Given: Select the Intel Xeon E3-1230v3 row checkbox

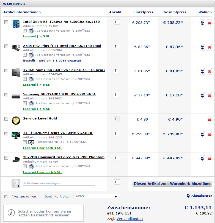Looking at the screenshot, I should pos(6,22).
